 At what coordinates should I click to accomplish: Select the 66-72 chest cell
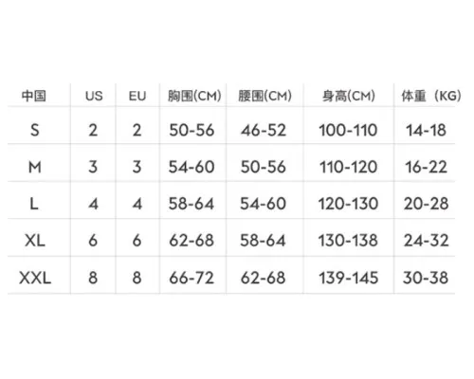click(191, 278)
